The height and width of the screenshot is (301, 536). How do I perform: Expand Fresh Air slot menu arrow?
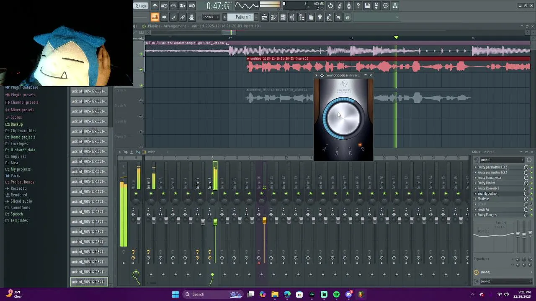click(476, 209)
